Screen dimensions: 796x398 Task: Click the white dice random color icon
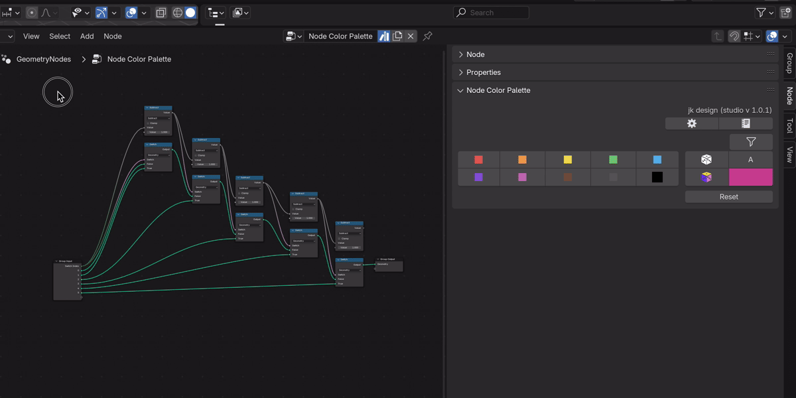click(706, 159)
